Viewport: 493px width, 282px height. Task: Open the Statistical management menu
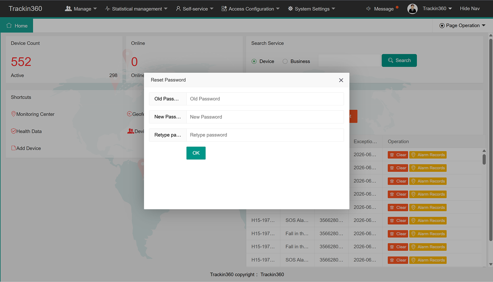click(x=136, y=9)
